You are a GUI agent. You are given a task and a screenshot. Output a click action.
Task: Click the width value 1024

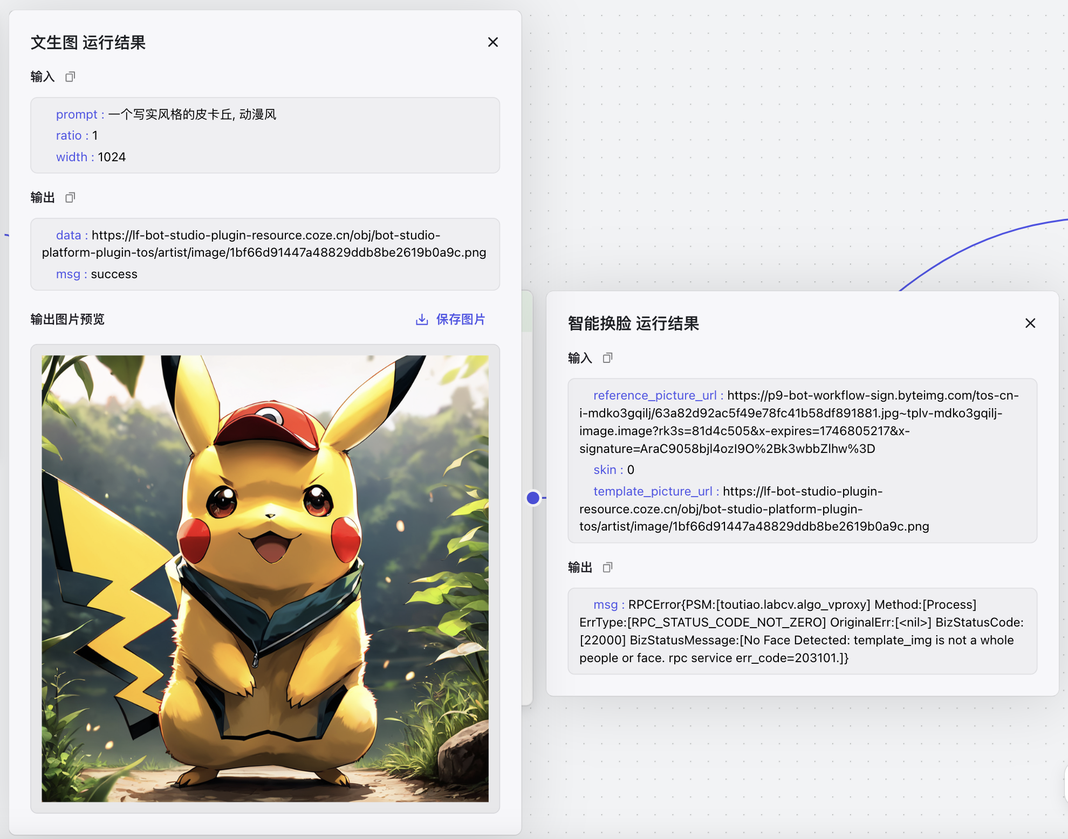pos(112,157)
